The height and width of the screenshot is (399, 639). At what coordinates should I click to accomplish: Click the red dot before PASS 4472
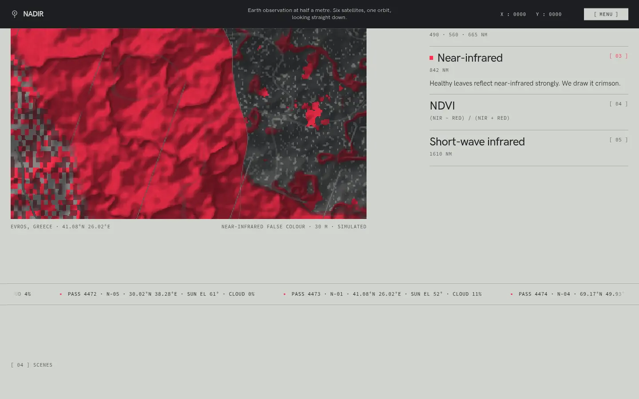(x=61, y=294)
